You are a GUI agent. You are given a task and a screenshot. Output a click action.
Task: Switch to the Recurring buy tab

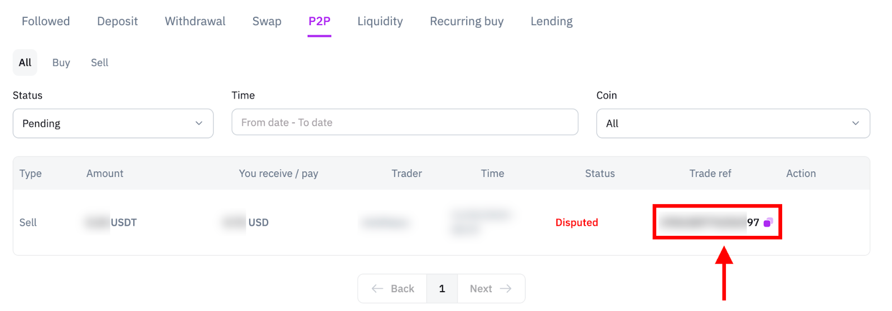point(467,21)
